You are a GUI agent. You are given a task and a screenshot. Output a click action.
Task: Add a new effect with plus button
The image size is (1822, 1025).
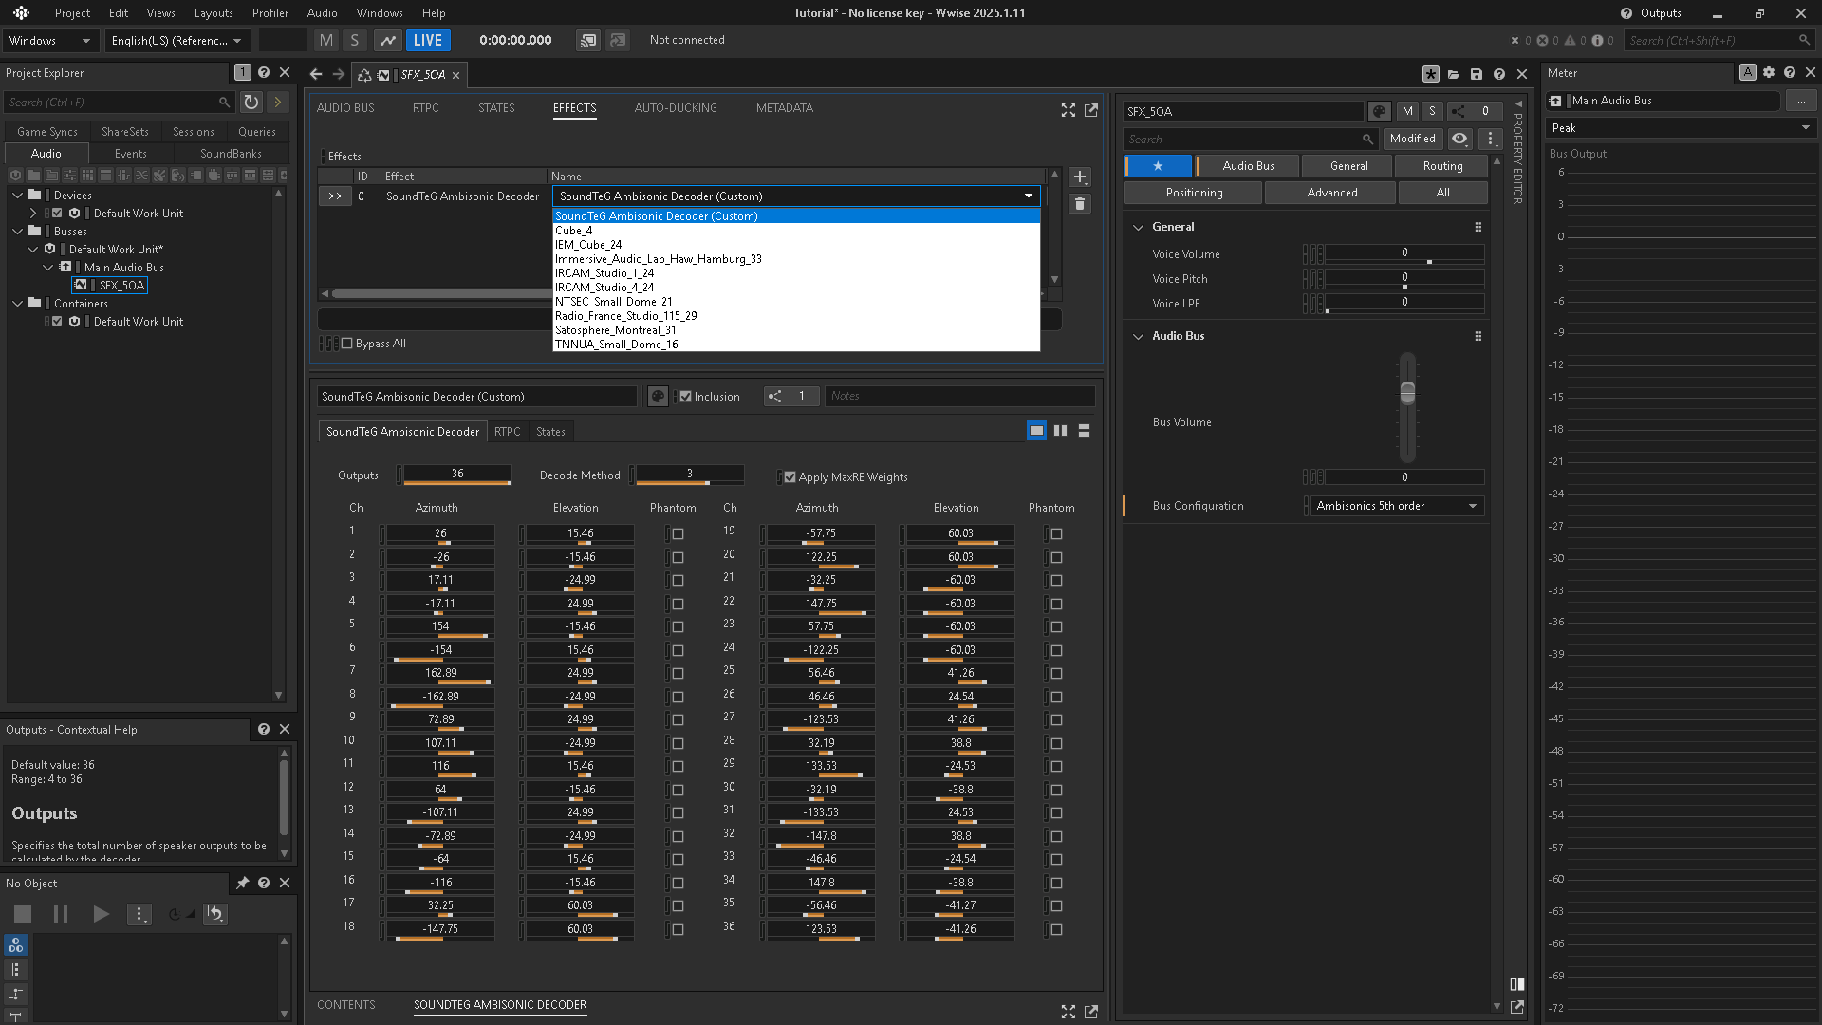click(x=1080, y=177)
